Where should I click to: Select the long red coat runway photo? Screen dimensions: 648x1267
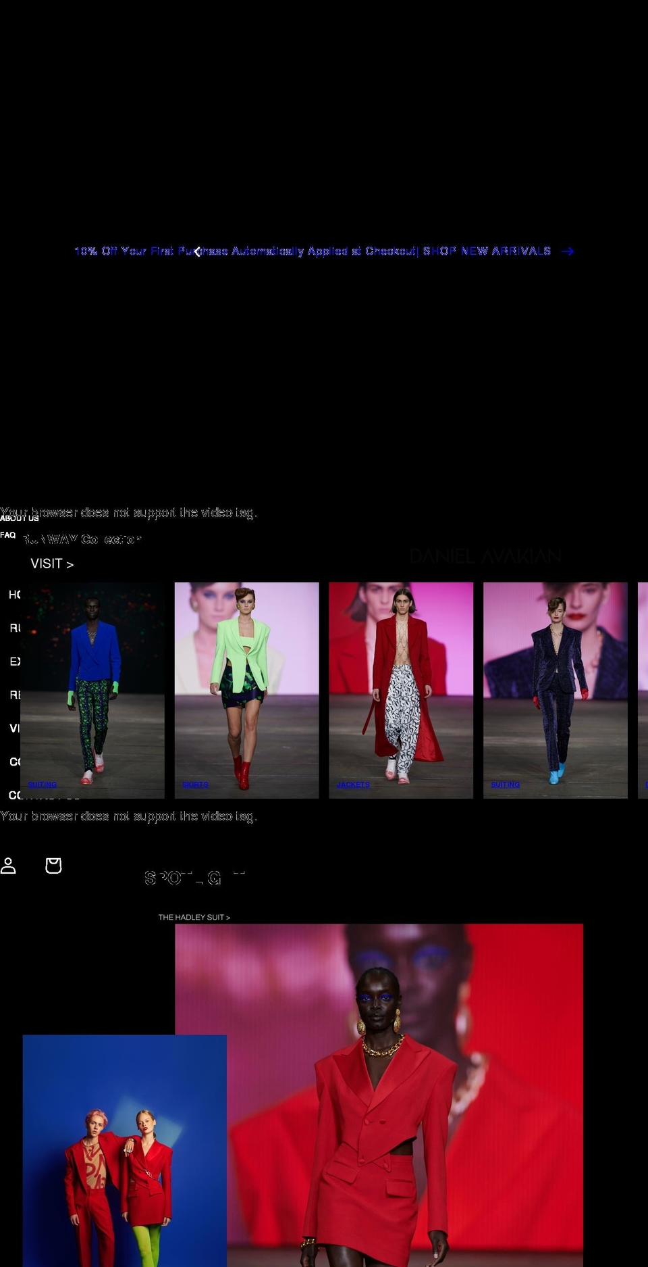401,690
